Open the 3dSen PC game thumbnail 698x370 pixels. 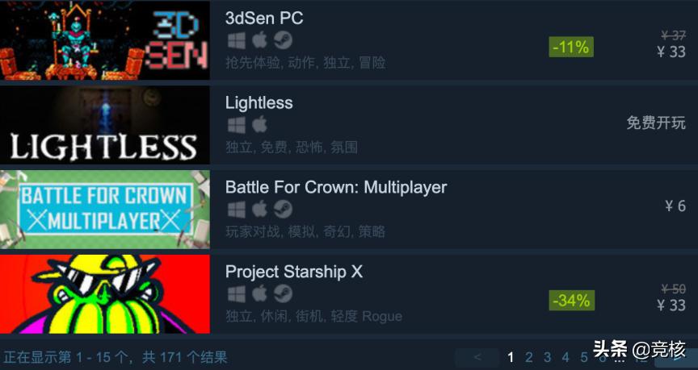point(104,40)
